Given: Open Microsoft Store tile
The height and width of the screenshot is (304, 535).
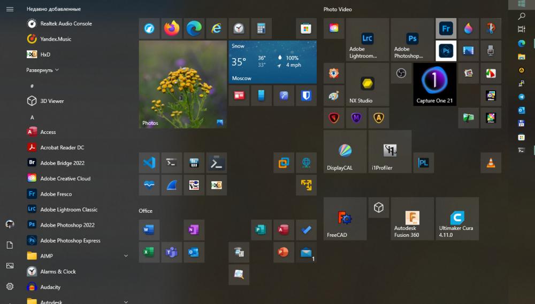Looking at the screenshot, I should pos(306,28).
